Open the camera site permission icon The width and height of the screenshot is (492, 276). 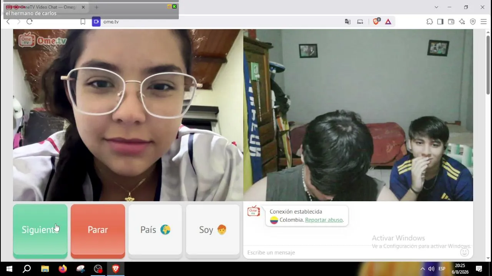coord(96,22)
